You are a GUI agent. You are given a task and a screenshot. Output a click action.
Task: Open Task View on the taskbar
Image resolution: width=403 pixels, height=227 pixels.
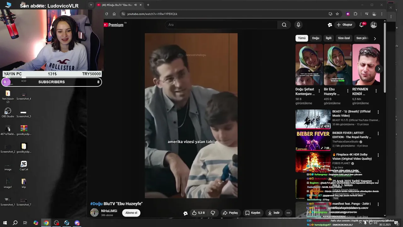[25, 223]
